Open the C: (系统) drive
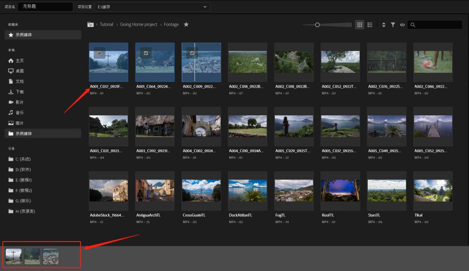Screen dimensions: 469x271 pos(23,159)
